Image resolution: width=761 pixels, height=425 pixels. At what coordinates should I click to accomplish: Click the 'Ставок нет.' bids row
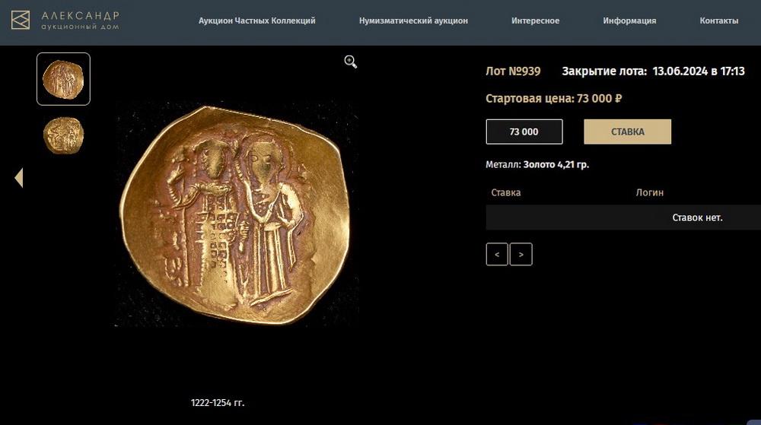[x=697, y=217]
